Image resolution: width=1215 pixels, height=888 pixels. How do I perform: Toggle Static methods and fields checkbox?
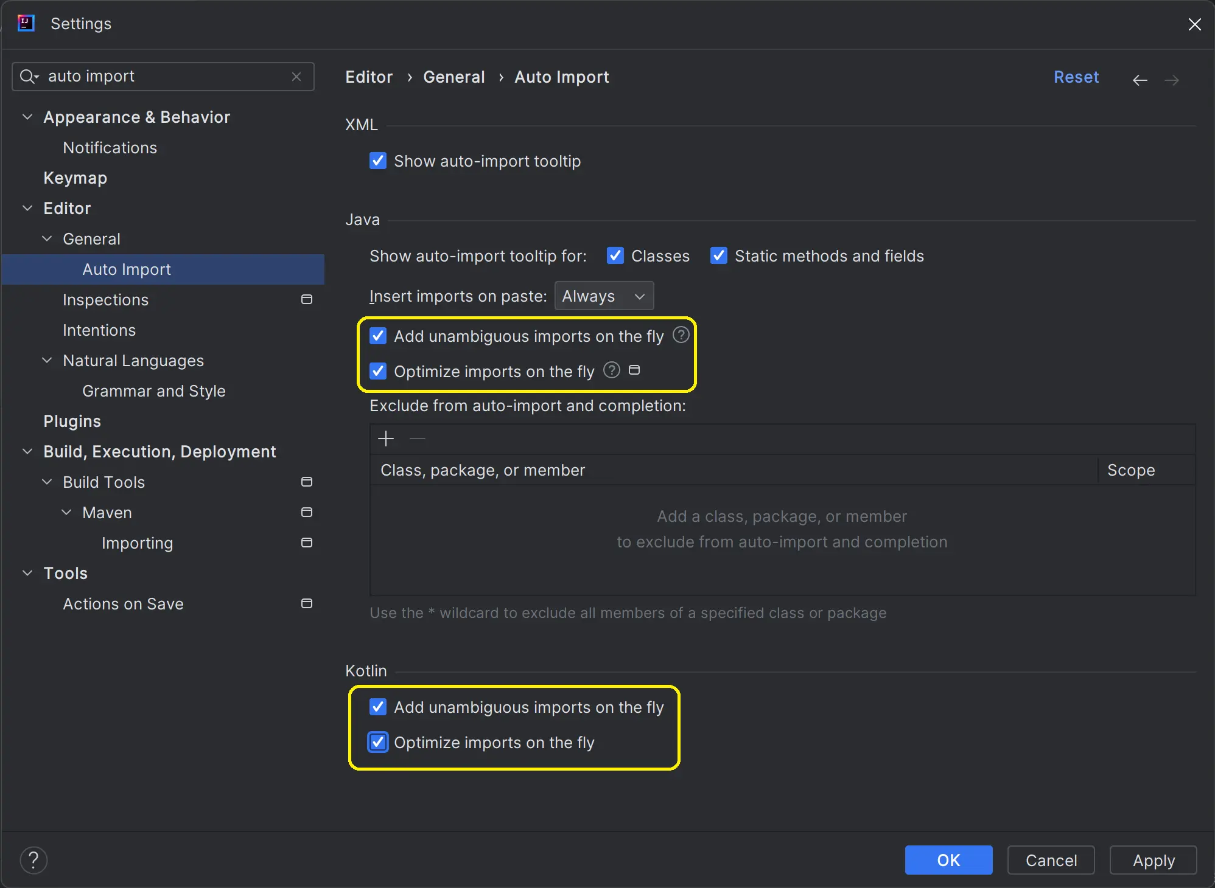[719, 255]
